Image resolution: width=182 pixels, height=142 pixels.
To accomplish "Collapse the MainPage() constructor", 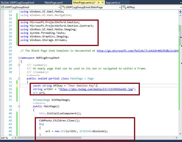I will tap(19, 106).
